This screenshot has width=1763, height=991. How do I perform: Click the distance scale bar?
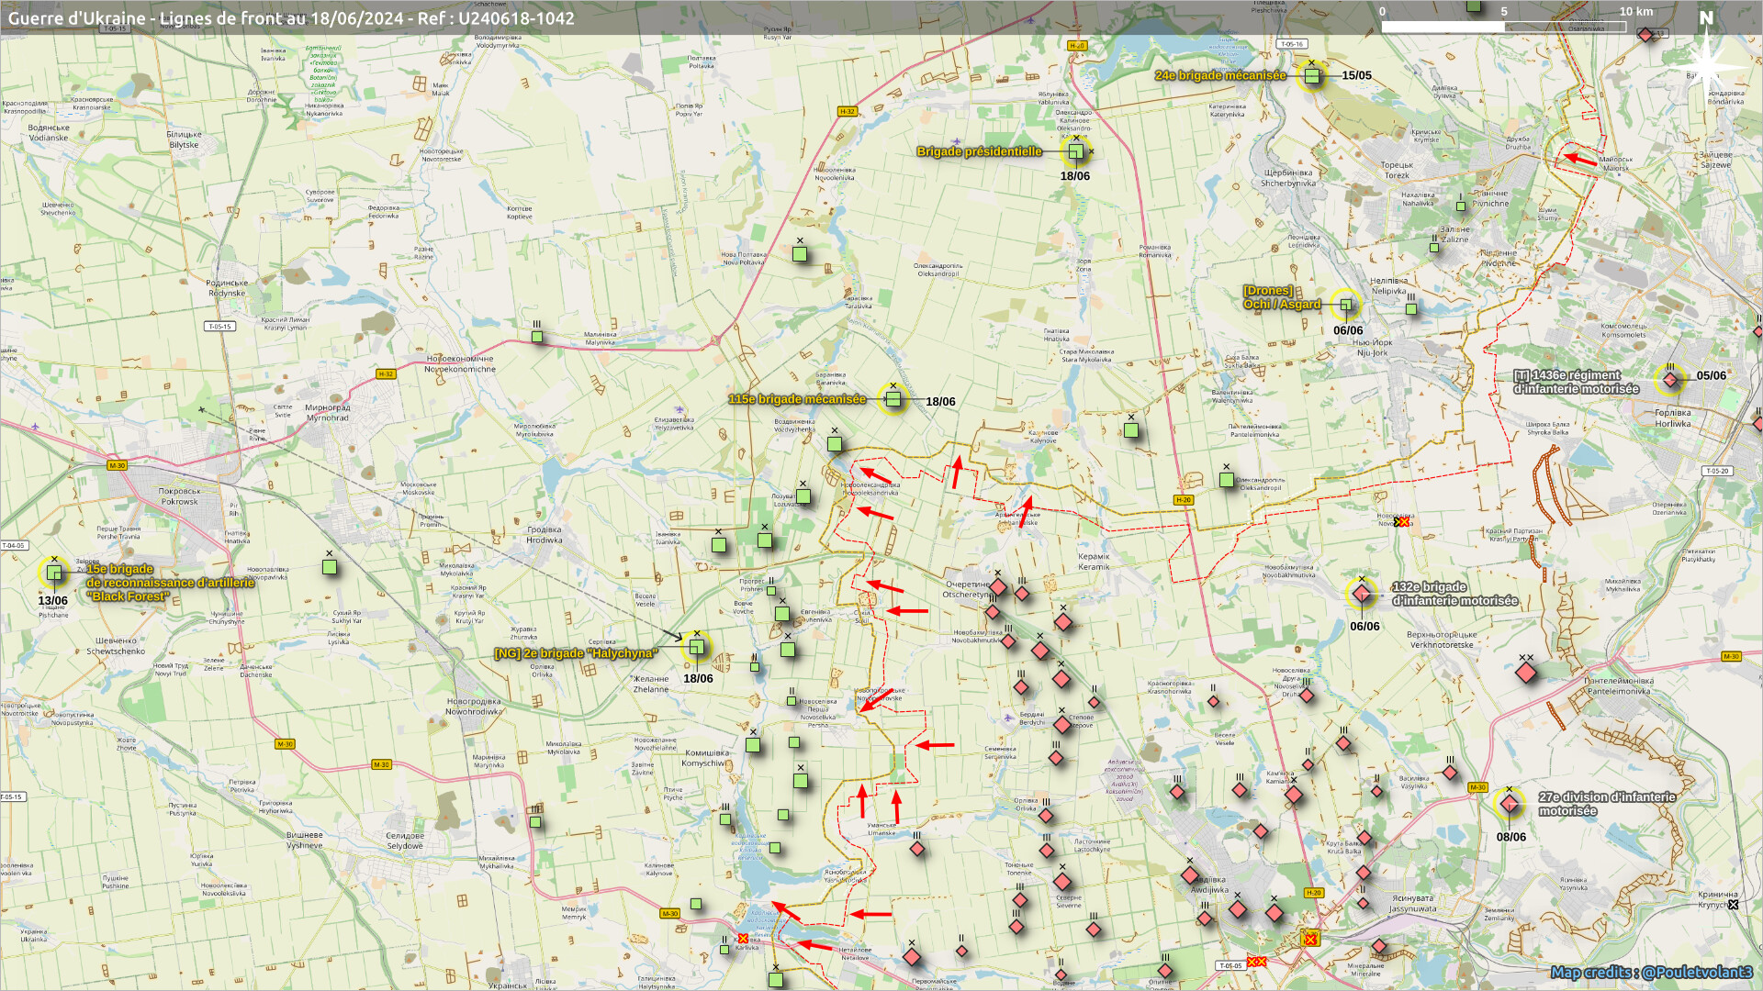pyautogui.click(x=1502, y=27)
